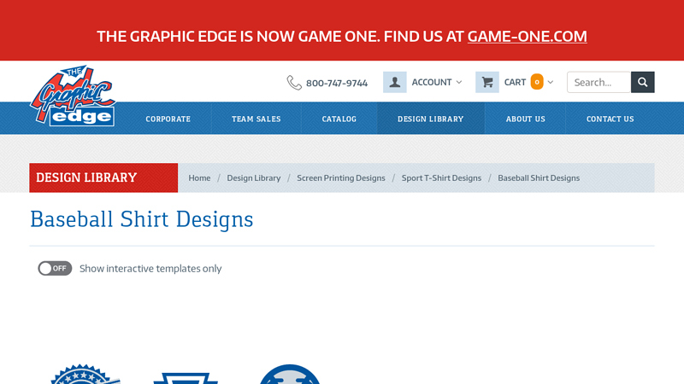The image size is (684, 384).
Task: Go to Home breadcrumb
Action: (x=199, y=177)
